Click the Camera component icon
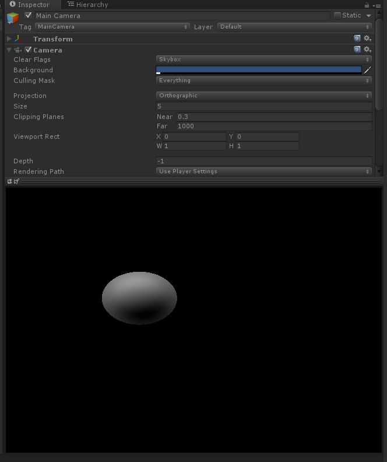This screenshot has width=387, height=462. [x=18, y=50]
